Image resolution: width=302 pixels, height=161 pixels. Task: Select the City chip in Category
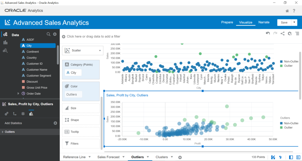click(73, 73)
